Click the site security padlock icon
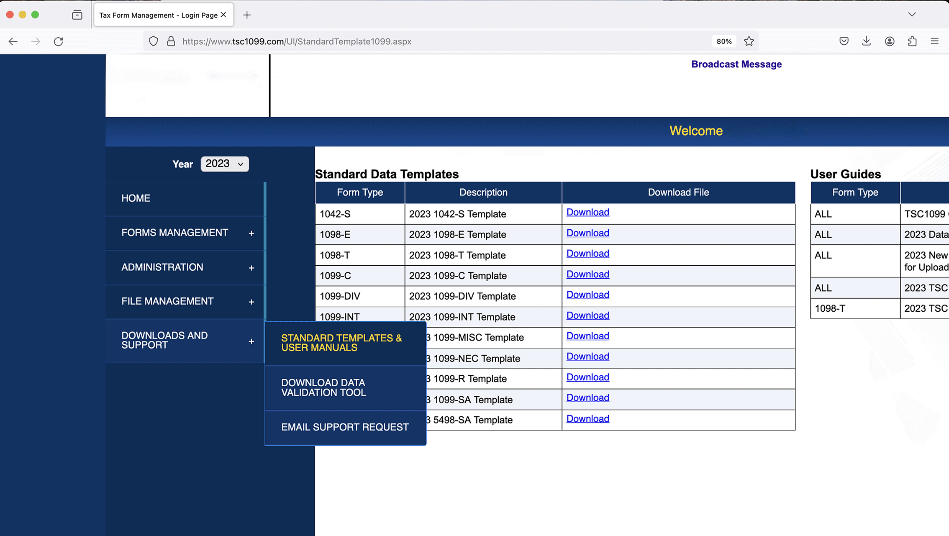The image size is (949, 536). tap(171, 41)
